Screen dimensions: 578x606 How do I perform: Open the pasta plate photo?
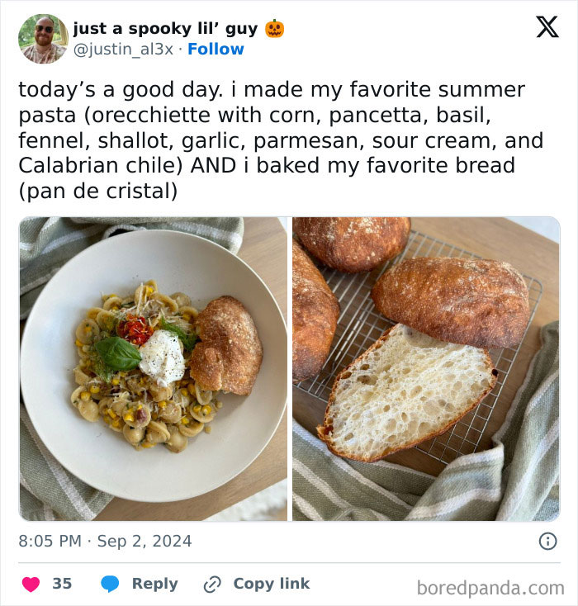pos(154,368)
